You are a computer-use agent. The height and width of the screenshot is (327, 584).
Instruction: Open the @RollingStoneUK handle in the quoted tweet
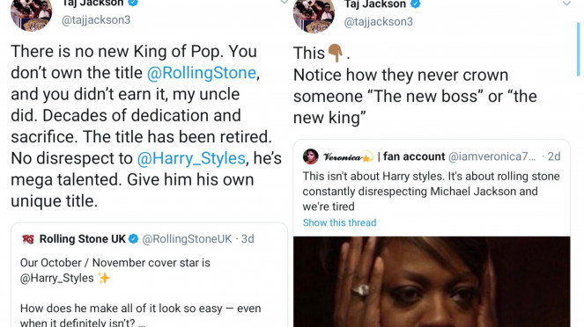point(187,239)
